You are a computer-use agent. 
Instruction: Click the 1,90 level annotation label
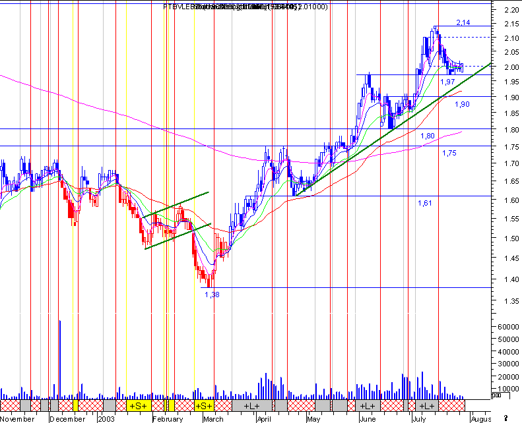click(462, 104)
